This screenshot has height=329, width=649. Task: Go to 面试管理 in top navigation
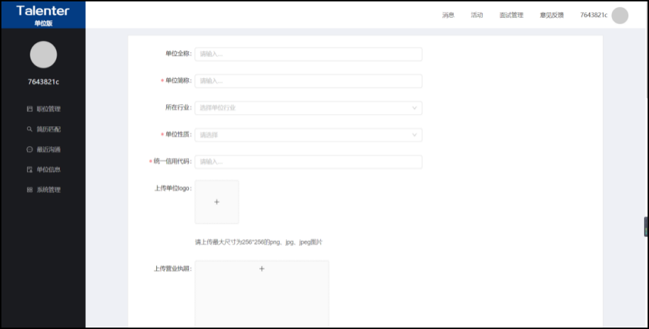[511, 16]
